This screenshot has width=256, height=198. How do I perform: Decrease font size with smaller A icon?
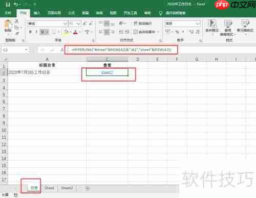pyautogui.click(x=91, y=23)
